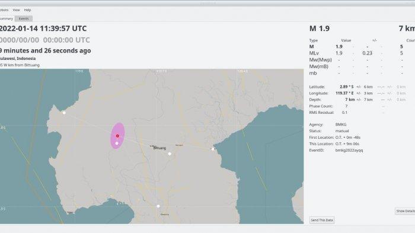
Task: Select the station marker nearest Bittuang label
Action: click(x=170, y=154)
